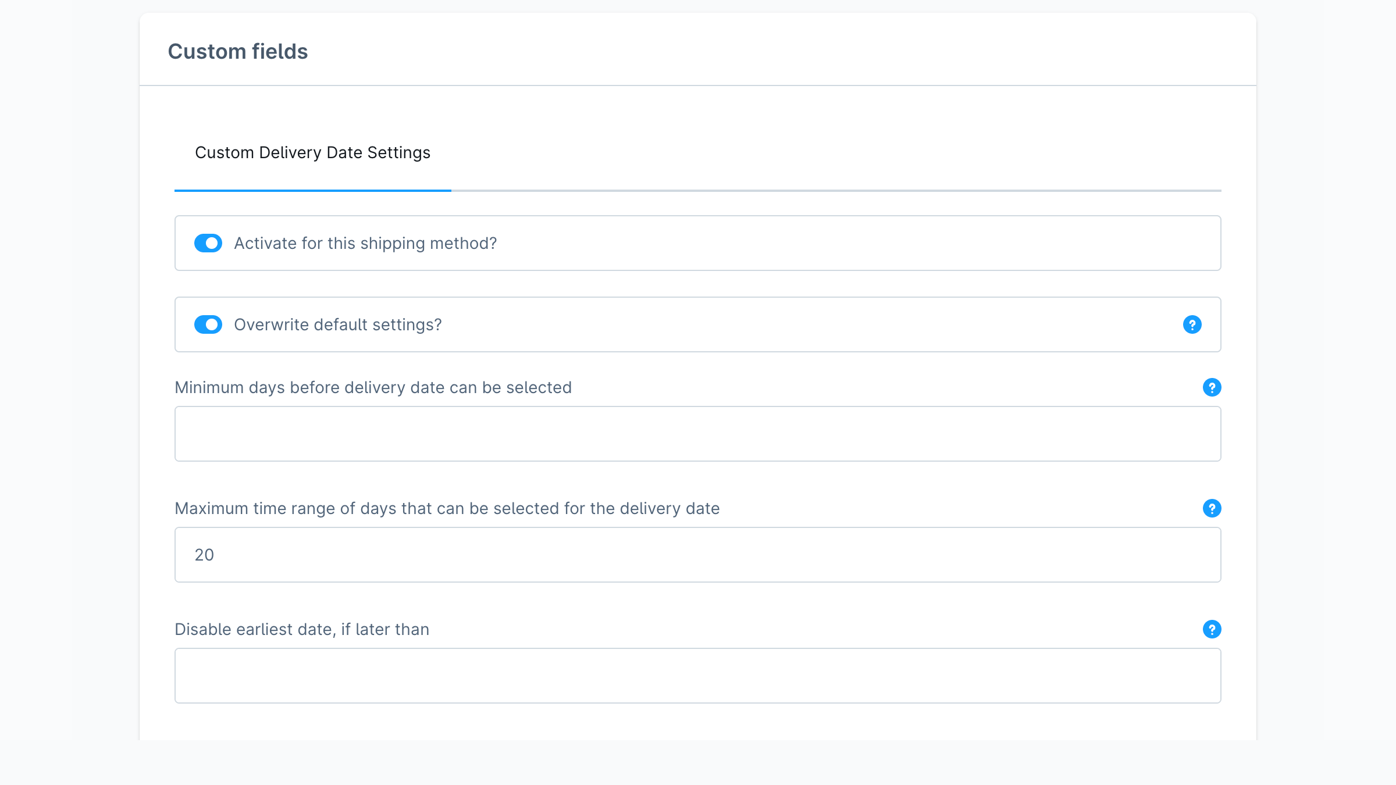Click label Maximum time range of days

point(447,508)
